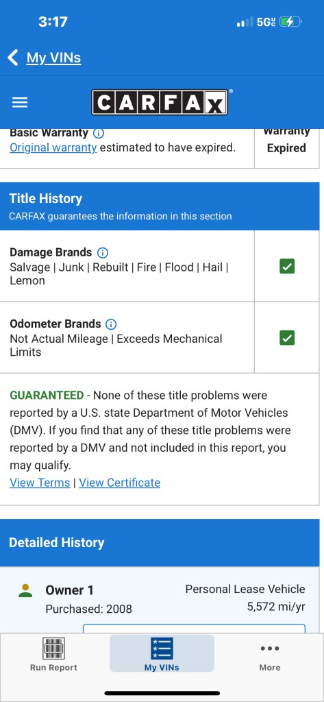Open the View Terms link
324x702 pixels.
pyautogui.click(x=40, y=483)
